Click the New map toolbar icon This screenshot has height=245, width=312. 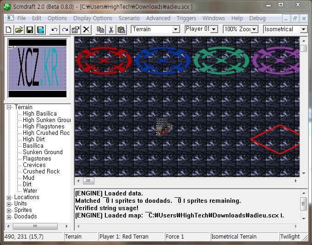tap(9, 30)
